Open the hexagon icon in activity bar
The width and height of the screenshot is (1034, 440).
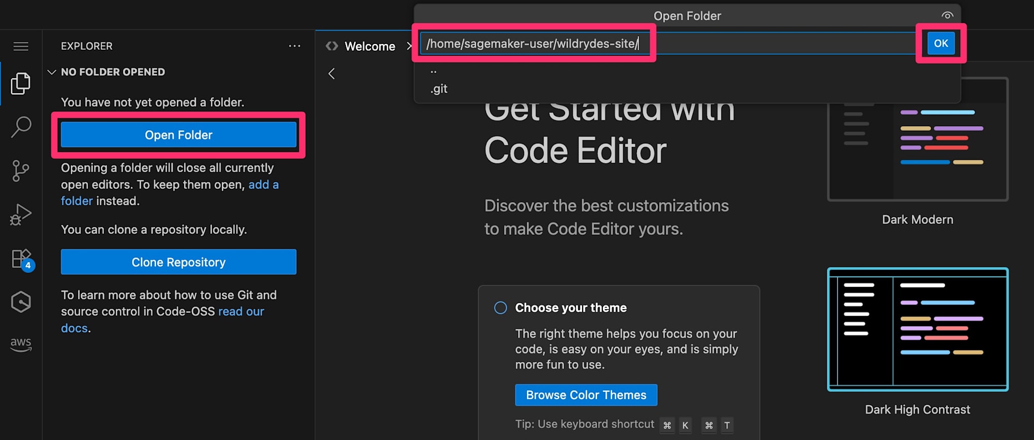click(x=21, y=301)
